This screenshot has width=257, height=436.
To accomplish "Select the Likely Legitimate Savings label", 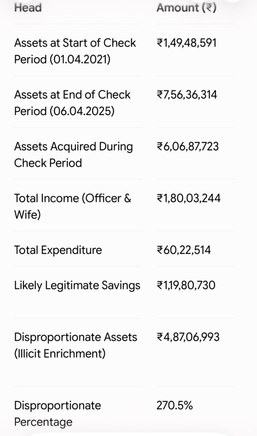I will pyautogui.click(x=77, y=286).
